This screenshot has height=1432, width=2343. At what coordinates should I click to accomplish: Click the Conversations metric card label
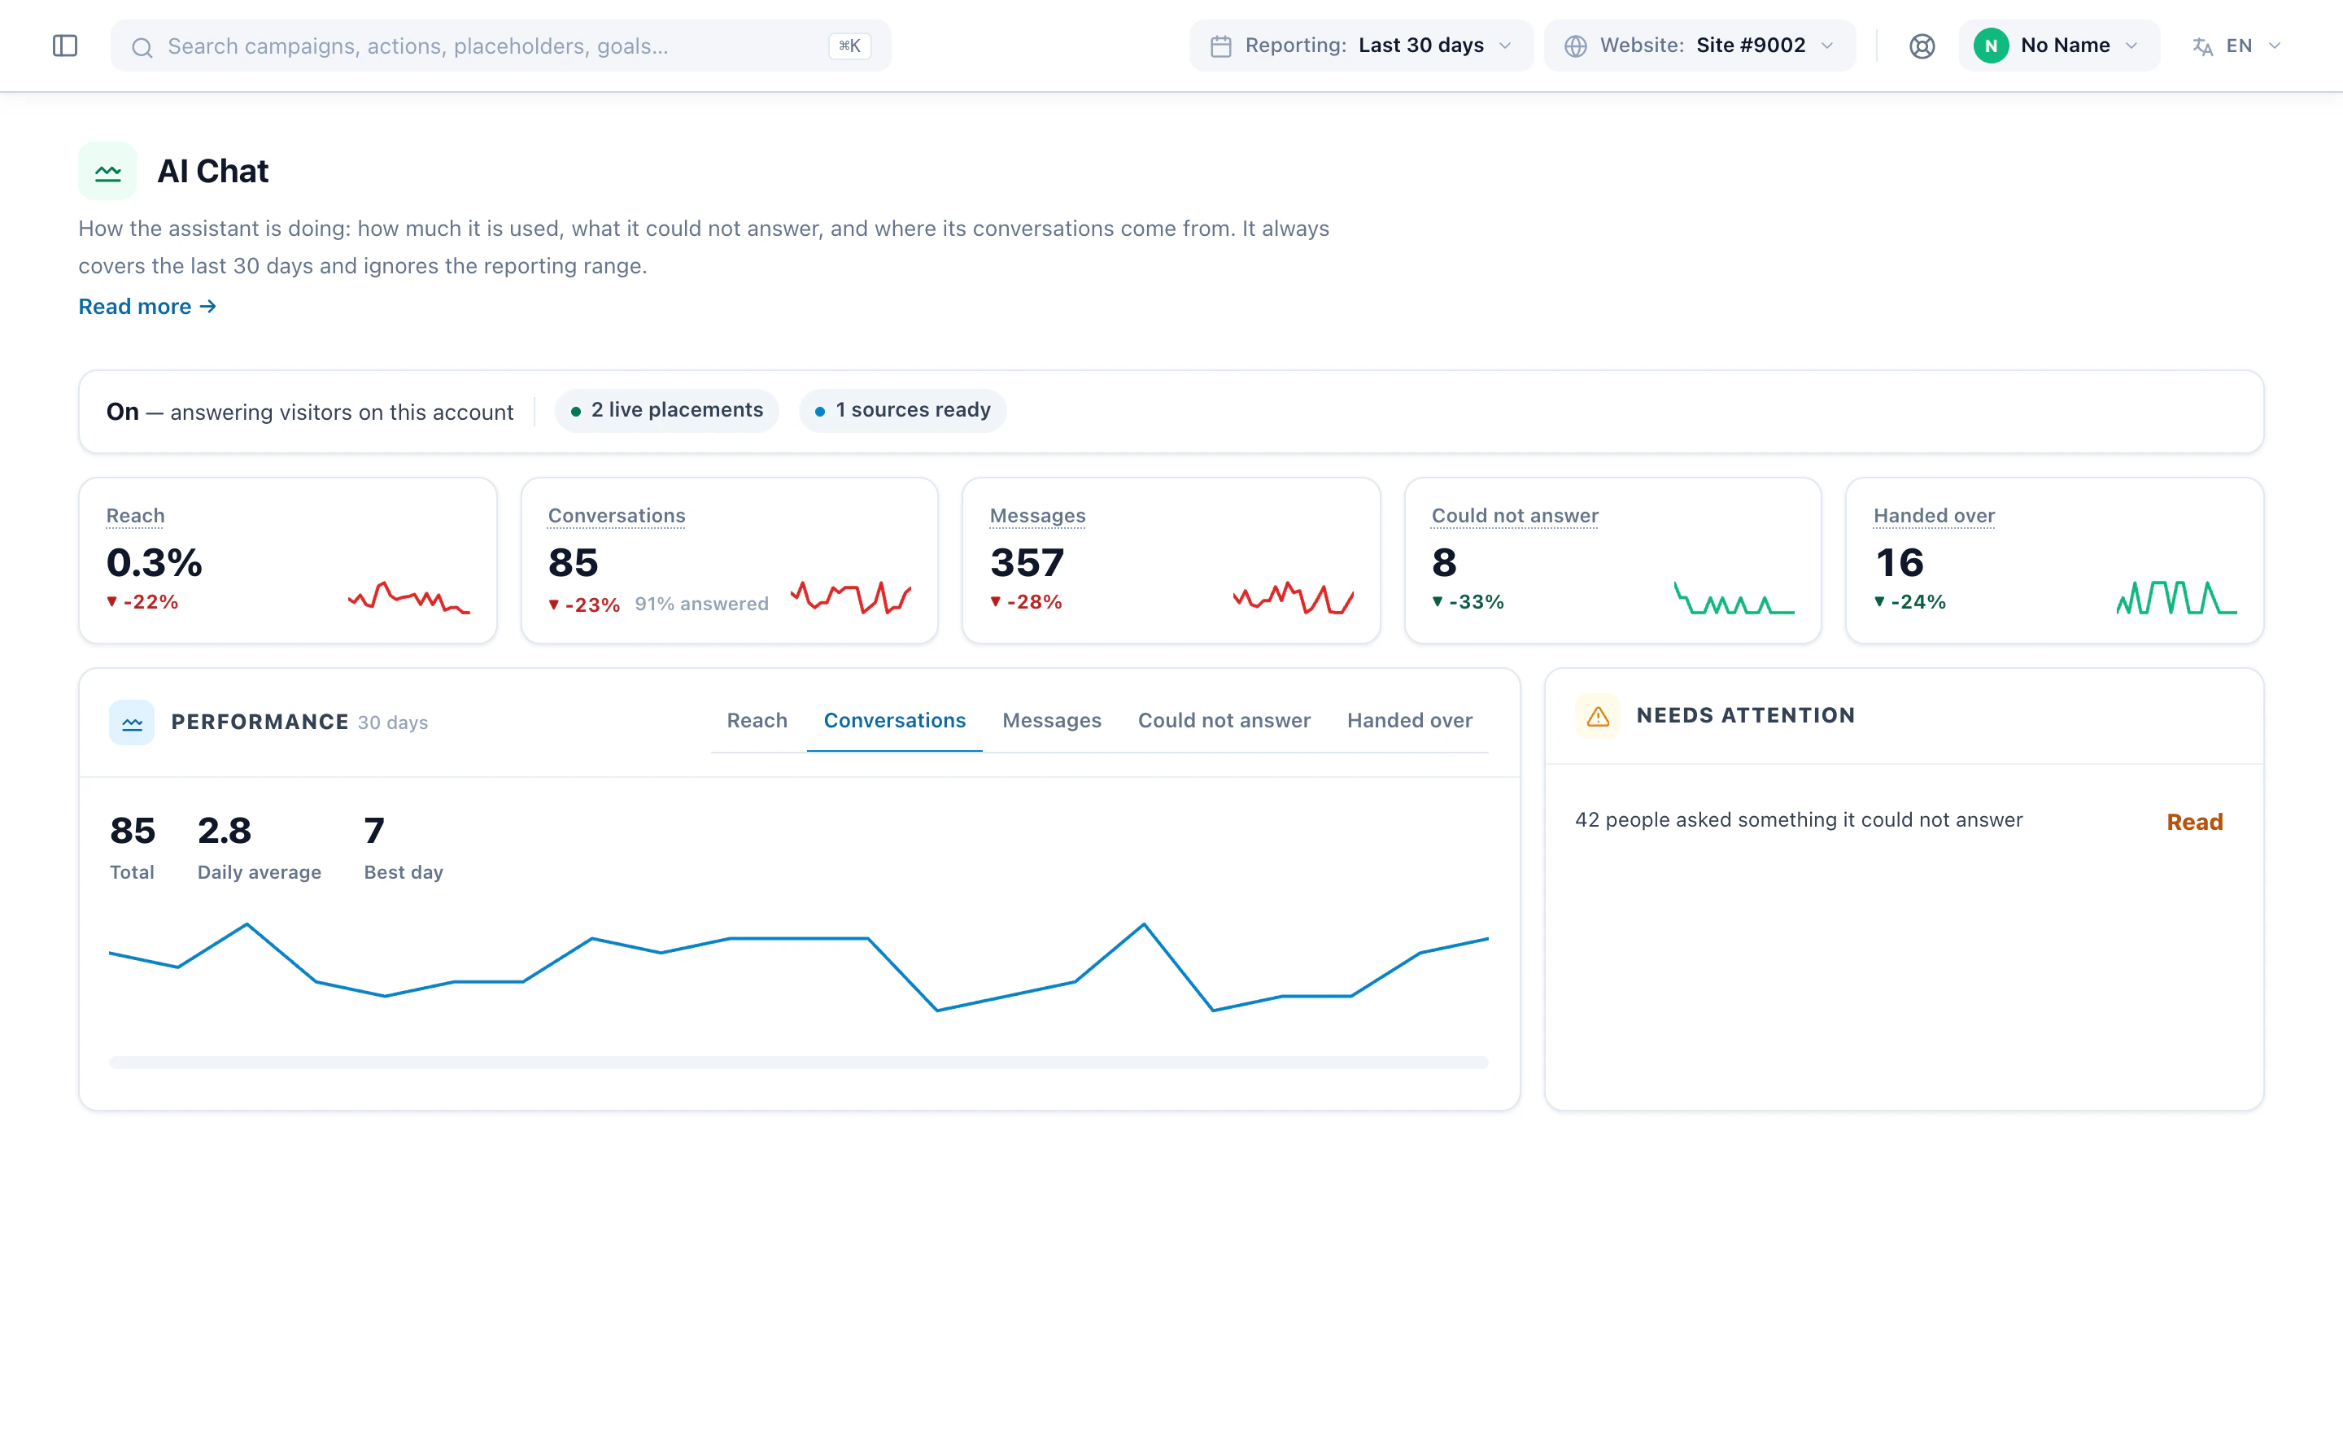point(616,515)
